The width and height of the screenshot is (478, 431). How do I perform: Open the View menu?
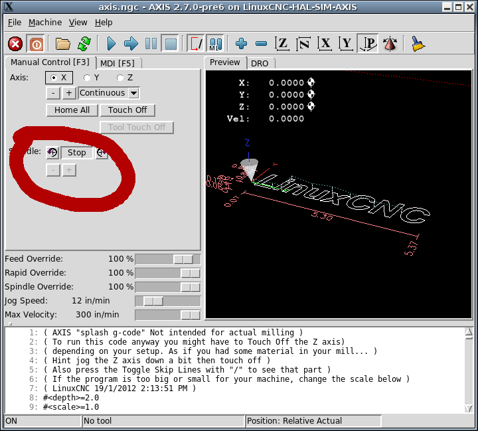78,22
